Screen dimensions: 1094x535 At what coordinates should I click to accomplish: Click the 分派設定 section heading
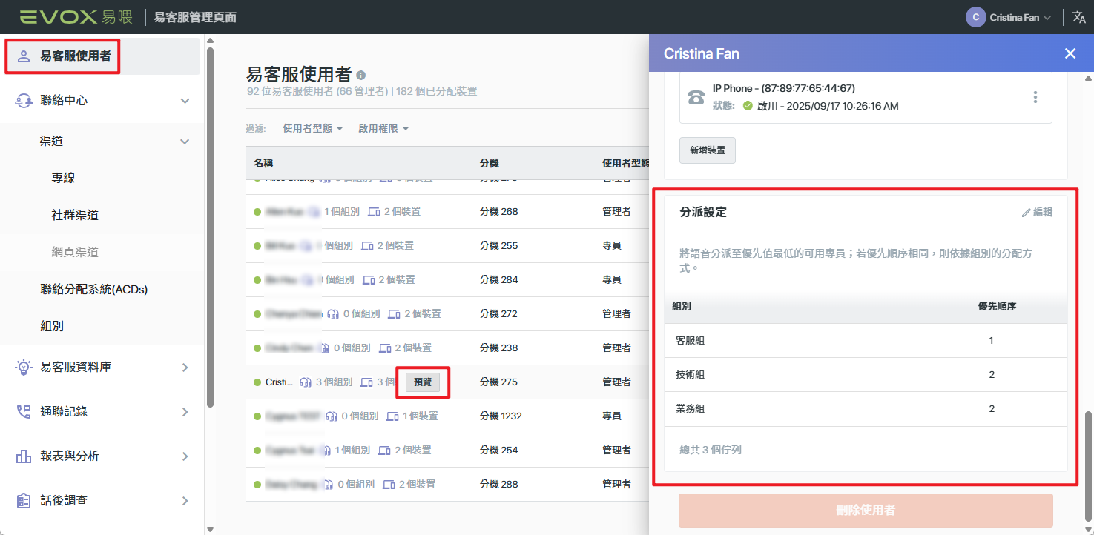tap(703, 213)
